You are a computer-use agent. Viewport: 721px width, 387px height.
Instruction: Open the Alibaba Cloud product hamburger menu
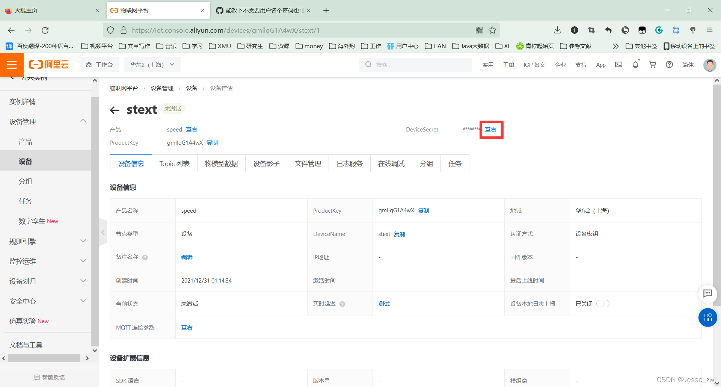12,65
